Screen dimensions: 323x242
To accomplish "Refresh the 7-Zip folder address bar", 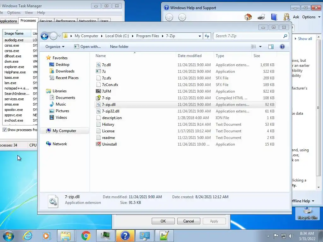I will [207, 36].
